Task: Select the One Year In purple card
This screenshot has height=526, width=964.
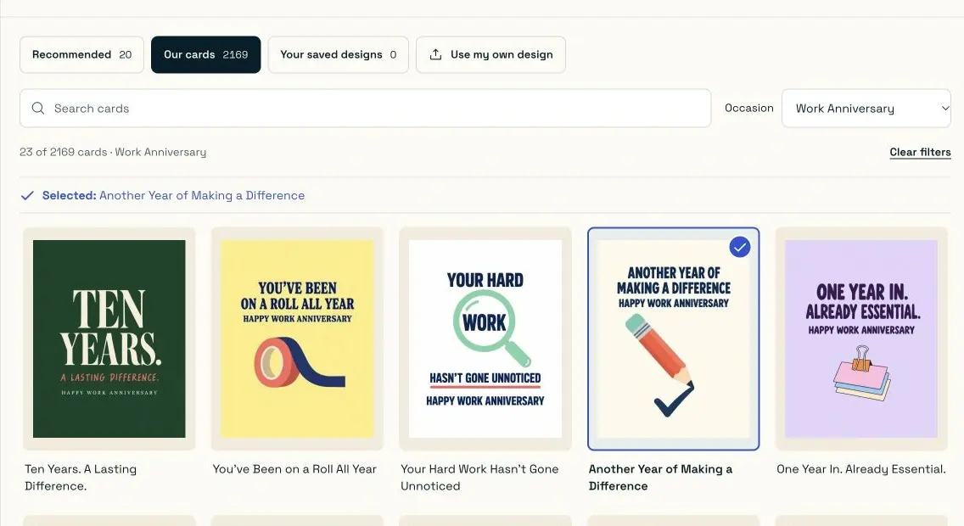Action: coord(861,339)
